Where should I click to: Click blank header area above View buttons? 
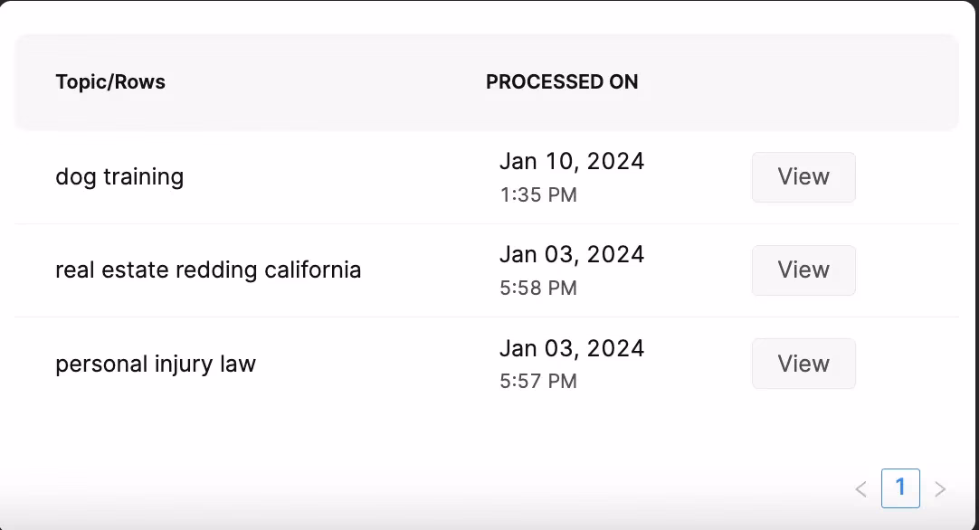pos(803,82)
